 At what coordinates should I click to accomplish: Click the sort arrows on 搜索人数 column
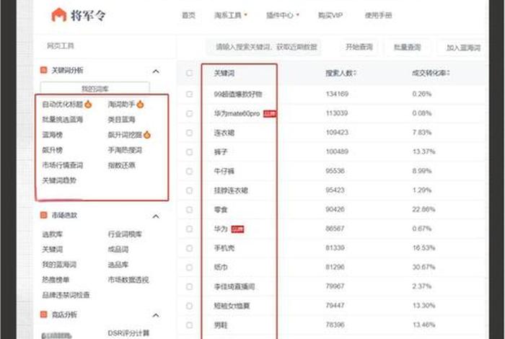pyautogui.click(x=355, y=73)
